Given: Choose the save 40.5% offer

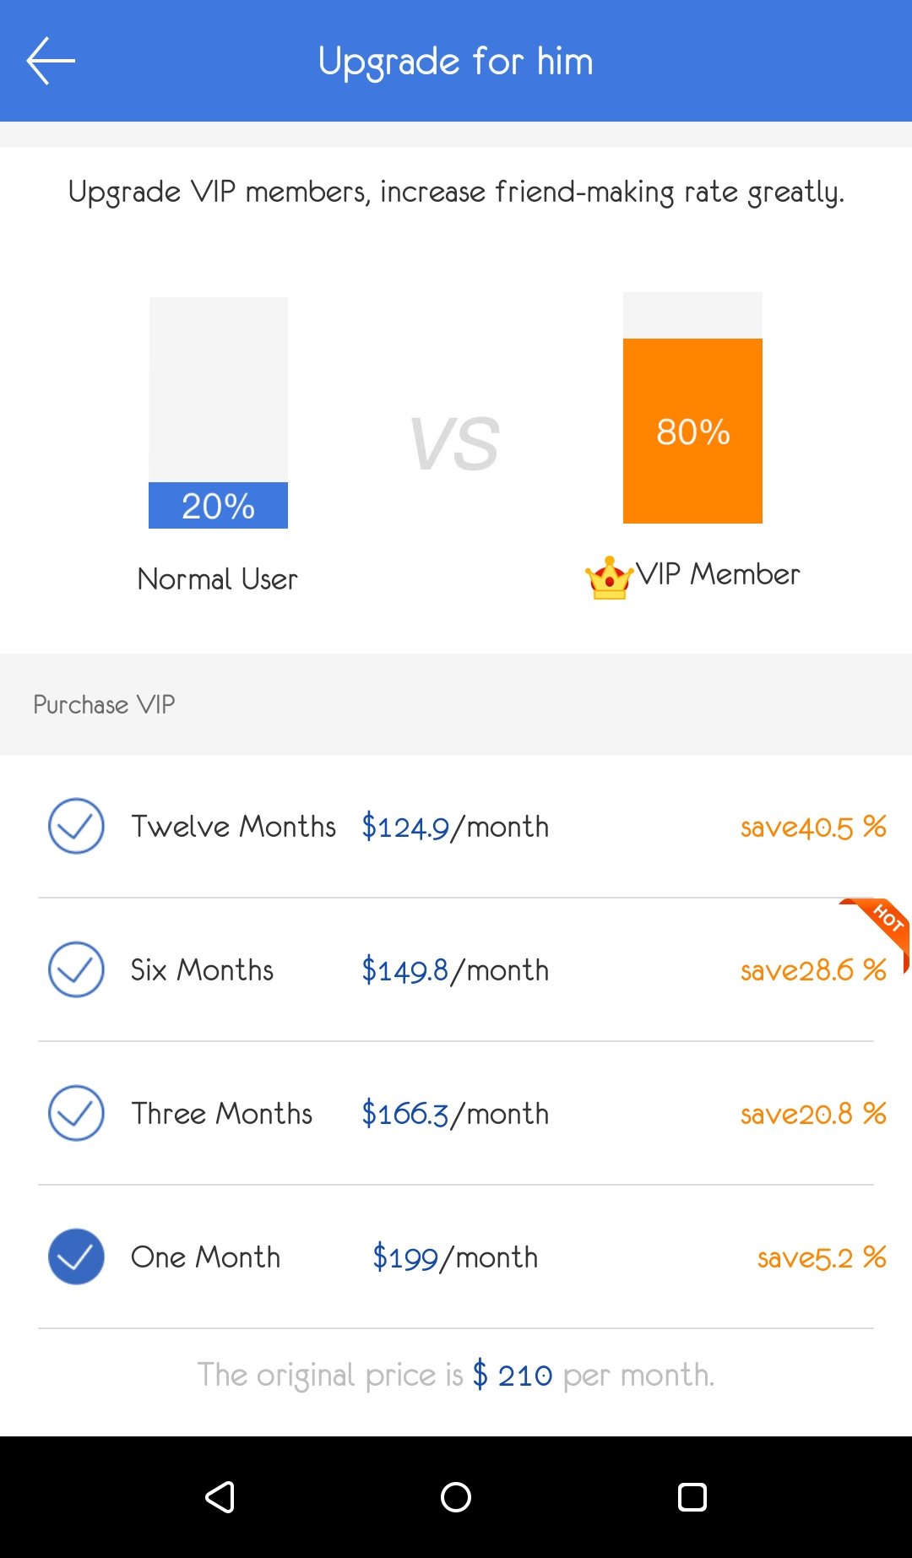Looking at the screenshot, I should coord(812,827).
